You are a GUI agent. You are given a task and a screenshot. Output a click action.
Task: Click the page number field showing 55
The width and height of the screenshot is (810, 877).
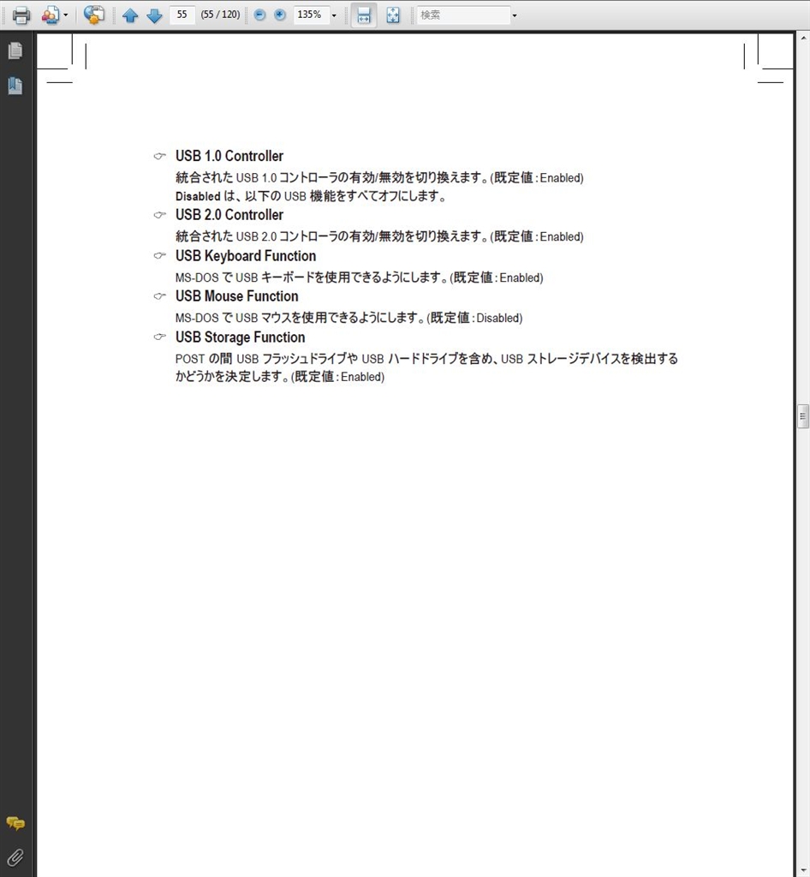(182, 15)
